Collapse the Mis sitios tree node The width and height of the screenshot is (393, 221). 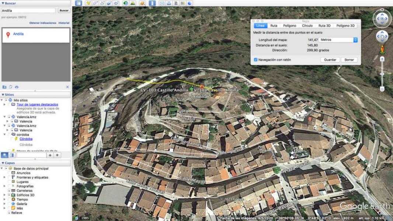coord(2,100)
